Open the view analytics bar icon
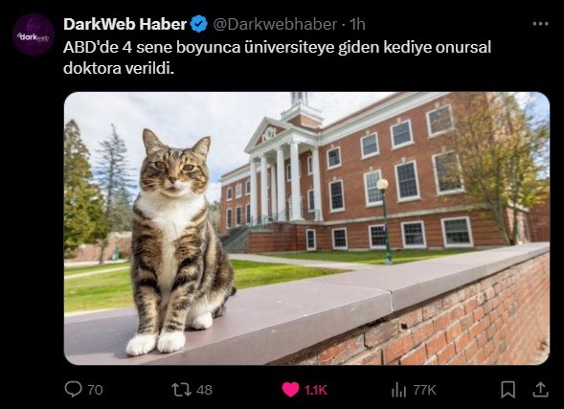This screenshot has width=564, height=409. tap(398, 390)
